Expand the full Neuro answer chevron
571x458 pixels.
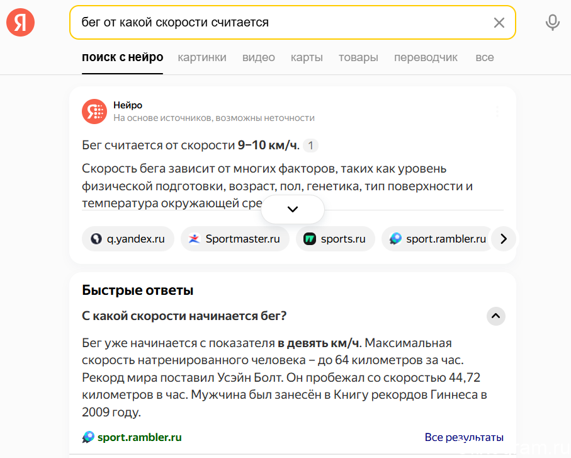point(292,209)
